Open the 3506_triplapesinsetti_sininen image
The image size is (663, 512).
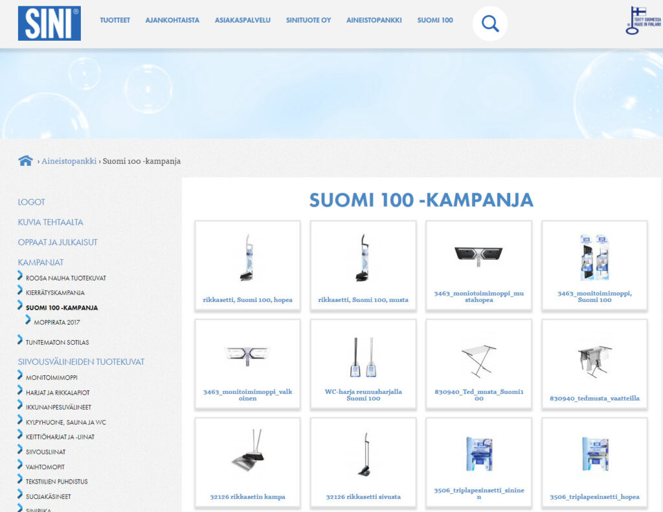click(x=478, y=454)
